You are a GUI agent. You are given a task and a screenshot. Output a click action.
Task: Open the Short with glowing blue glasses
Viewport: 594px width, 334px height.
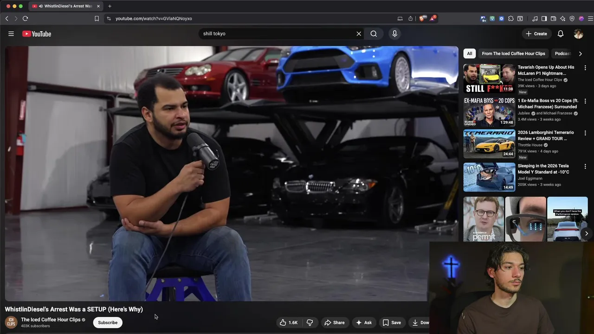point(525,219)
